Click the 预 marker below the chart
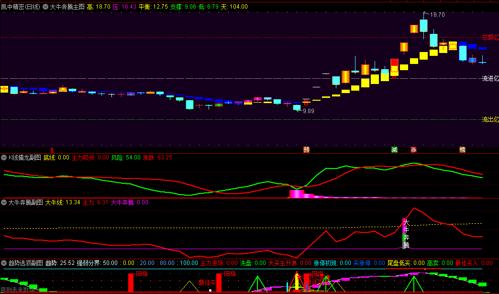The image size is (499, 294). [x=307, y=149]
